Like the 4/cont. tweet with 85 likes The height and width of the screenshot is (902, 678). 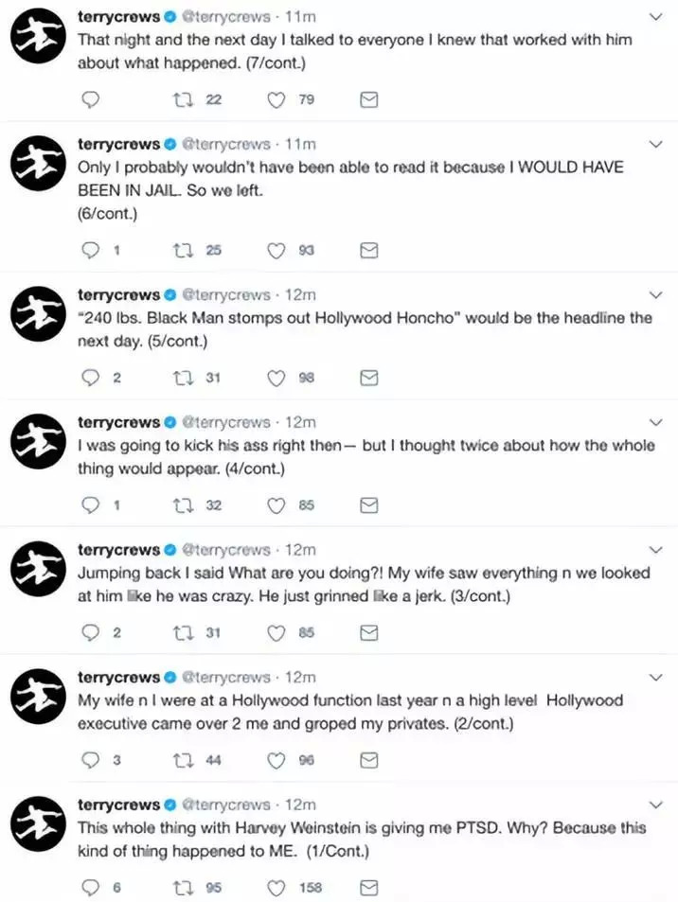point(277,505)
